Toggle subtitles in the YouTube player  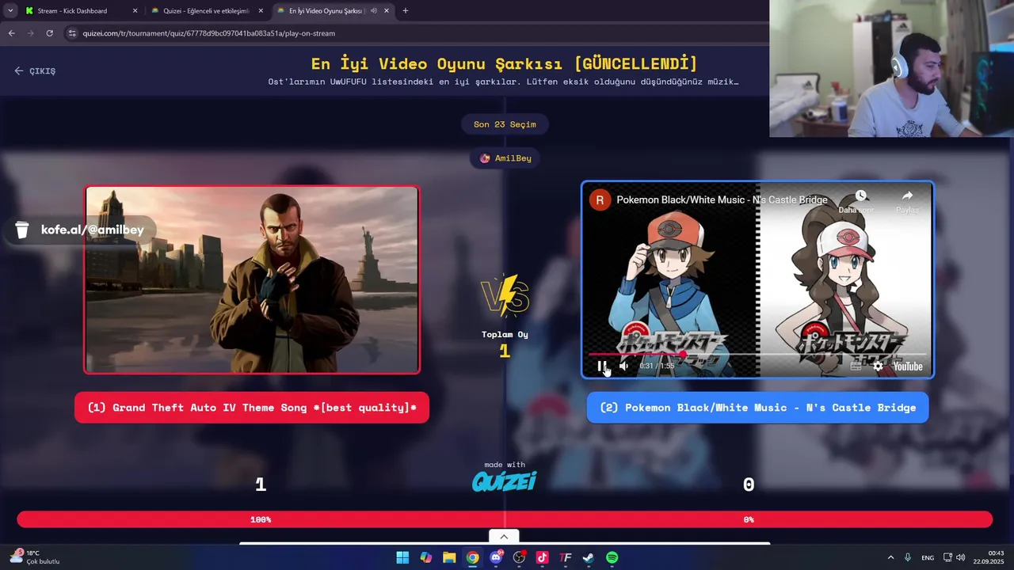click(x=856, y=366)
